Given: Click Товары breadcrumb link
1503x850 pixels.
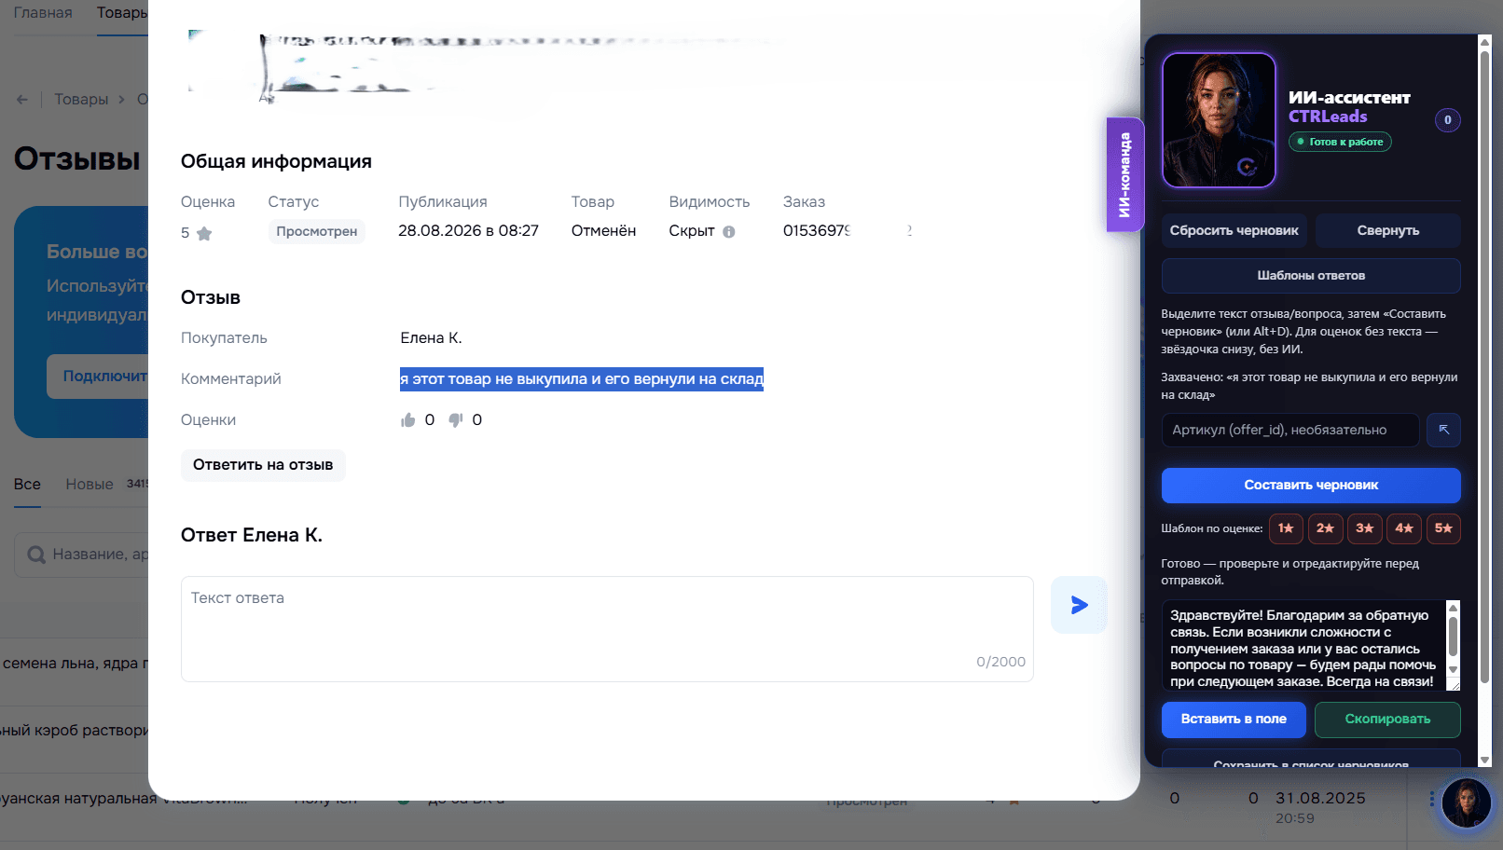Looking at the screenshot, I should [81, 100].
